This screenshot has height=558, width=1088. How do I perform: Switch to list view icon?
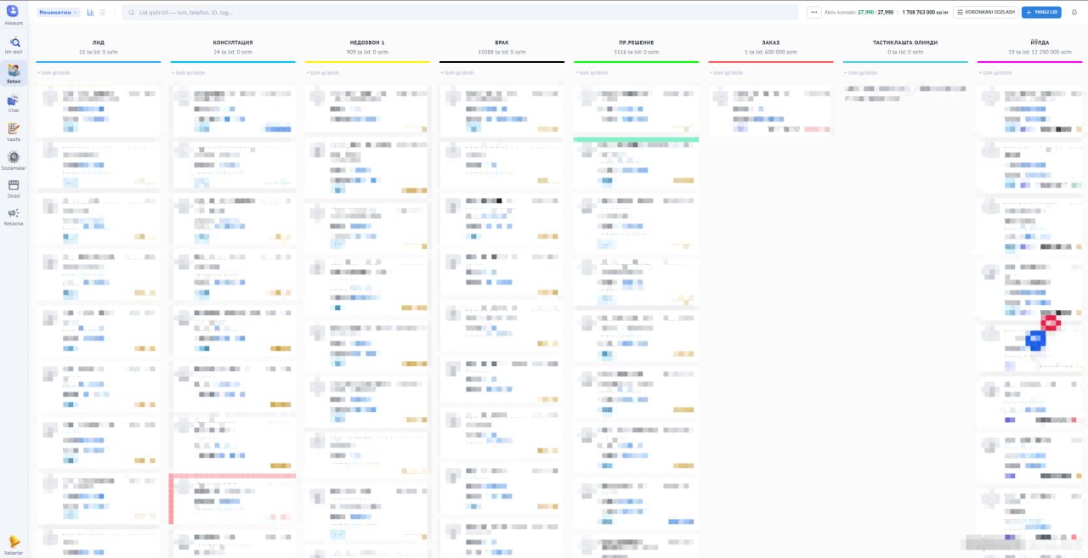point(103,13)
